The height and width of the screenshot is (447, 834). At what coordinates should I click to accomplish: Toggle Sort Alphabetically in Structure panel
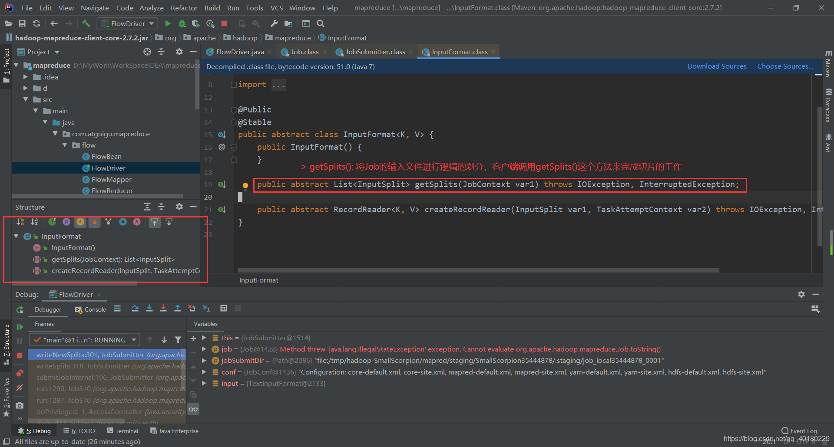(x=34, y=222)
